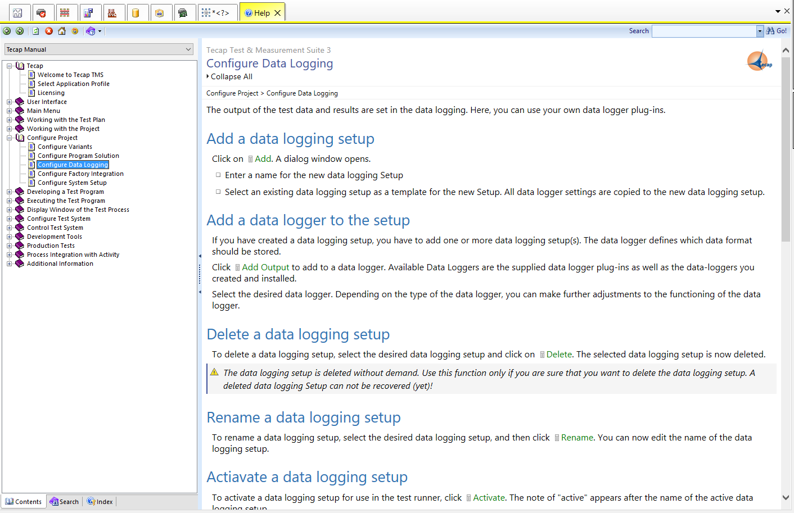The width and height of the screenshot is (794, 513).
Task: Open the chart with floppy disk tab
Action: [88, 13]
